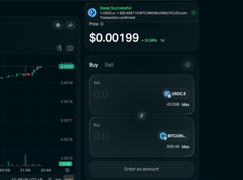Click the Transaction confirmed text
Screen dimensions: 243x180
tap(117, 18)
